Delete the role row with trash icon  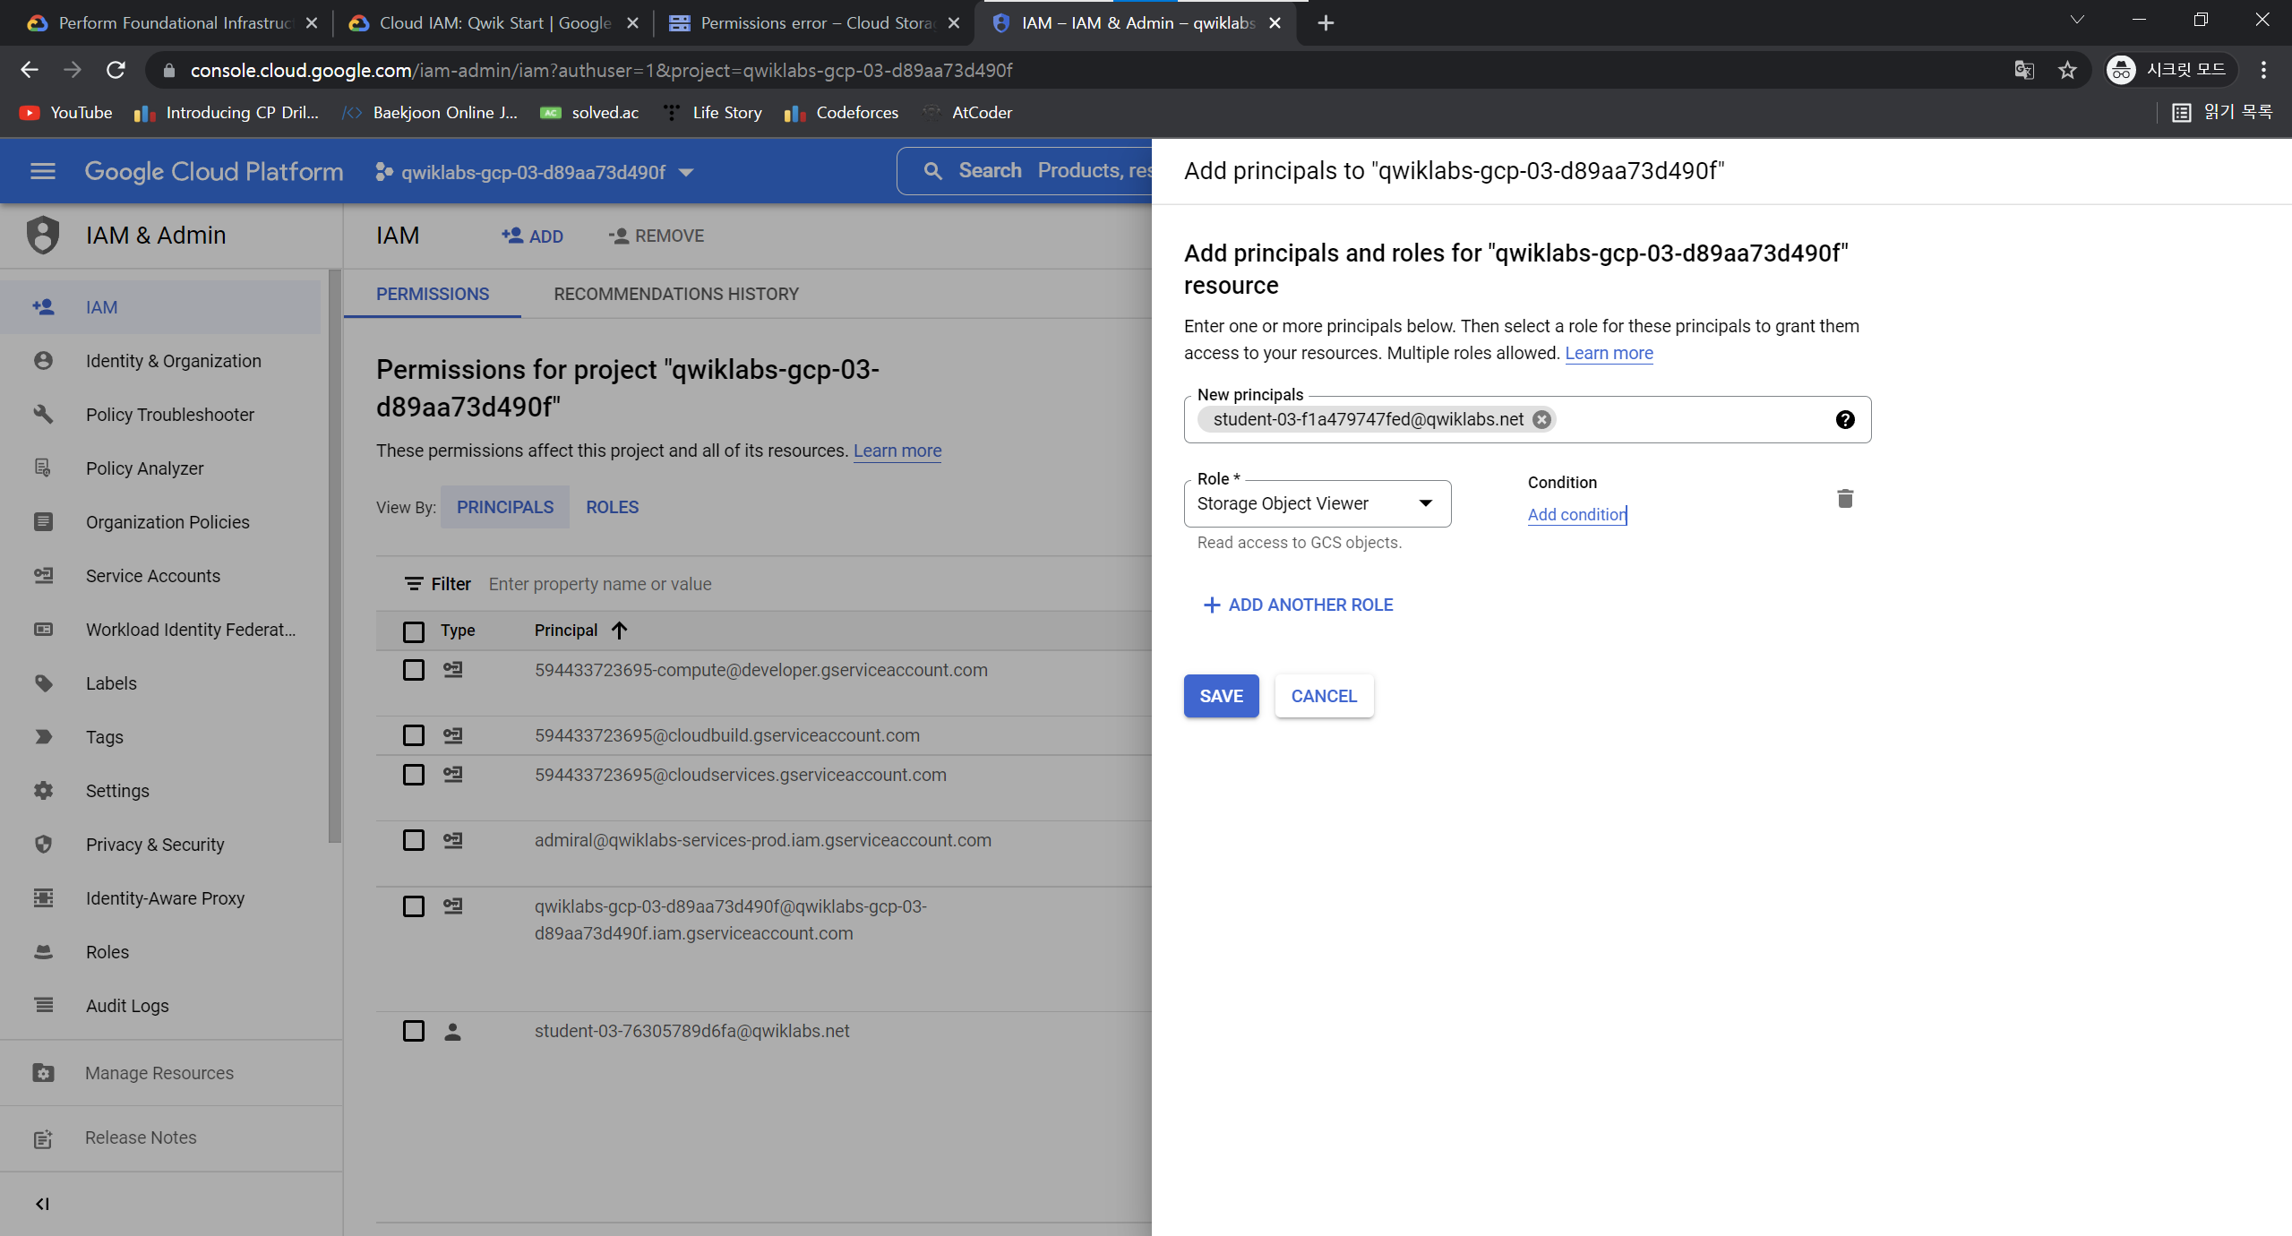point(1844,499)
